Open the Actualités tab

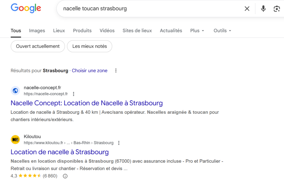(x=171, y=31)
